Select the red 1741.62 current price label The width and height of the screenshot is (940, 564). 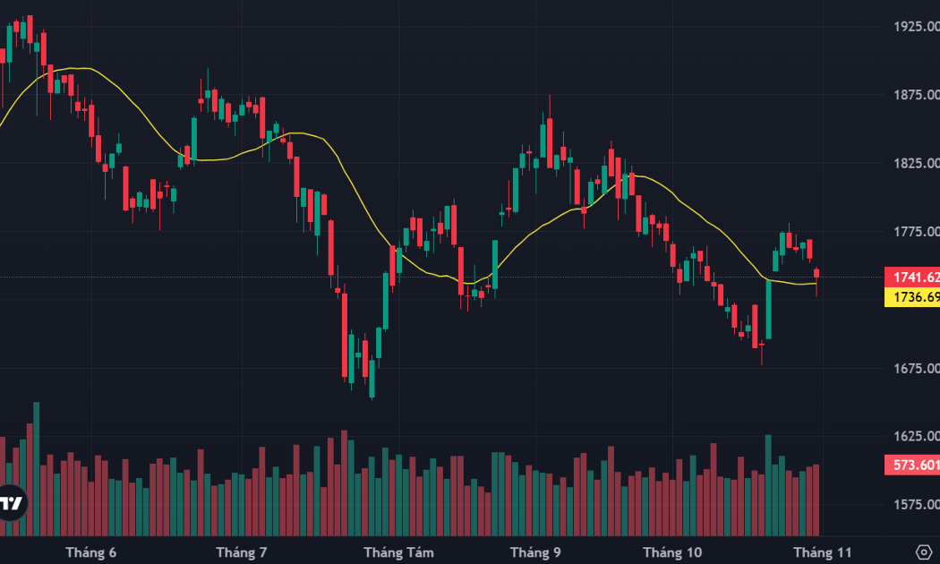pos(912,277)
